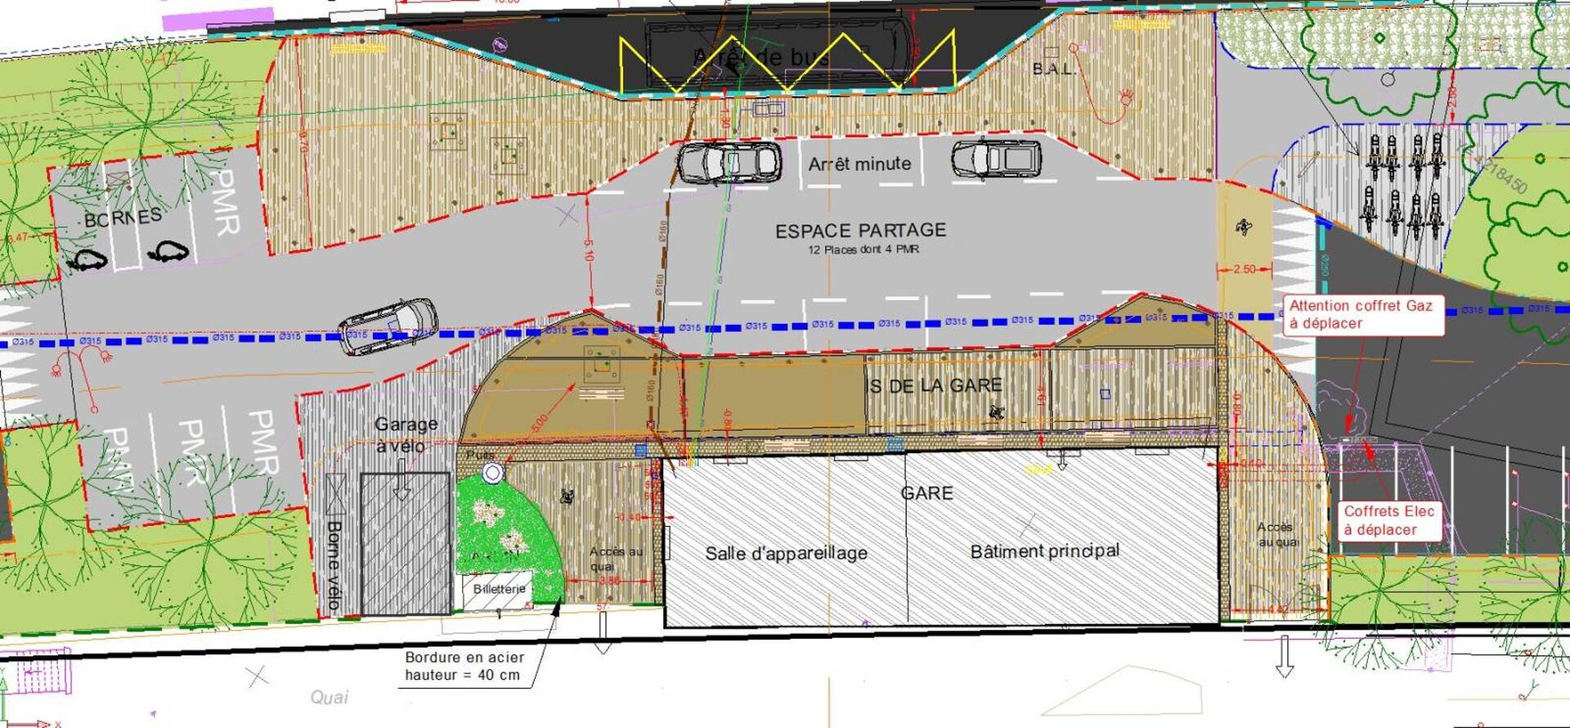Click the Bâtiment principal label
This screenshot has width=1570, height=728.
coord(1044,551)
